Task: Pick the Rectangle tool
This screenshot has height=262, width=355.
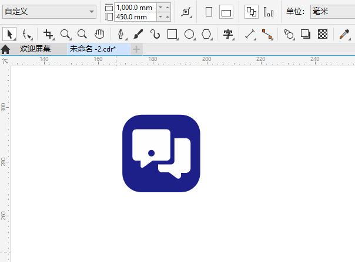Action: pyautogui.click(x=172, y=34)
